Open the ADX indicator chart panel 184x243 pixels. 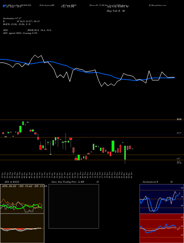[x=22, y=199]
